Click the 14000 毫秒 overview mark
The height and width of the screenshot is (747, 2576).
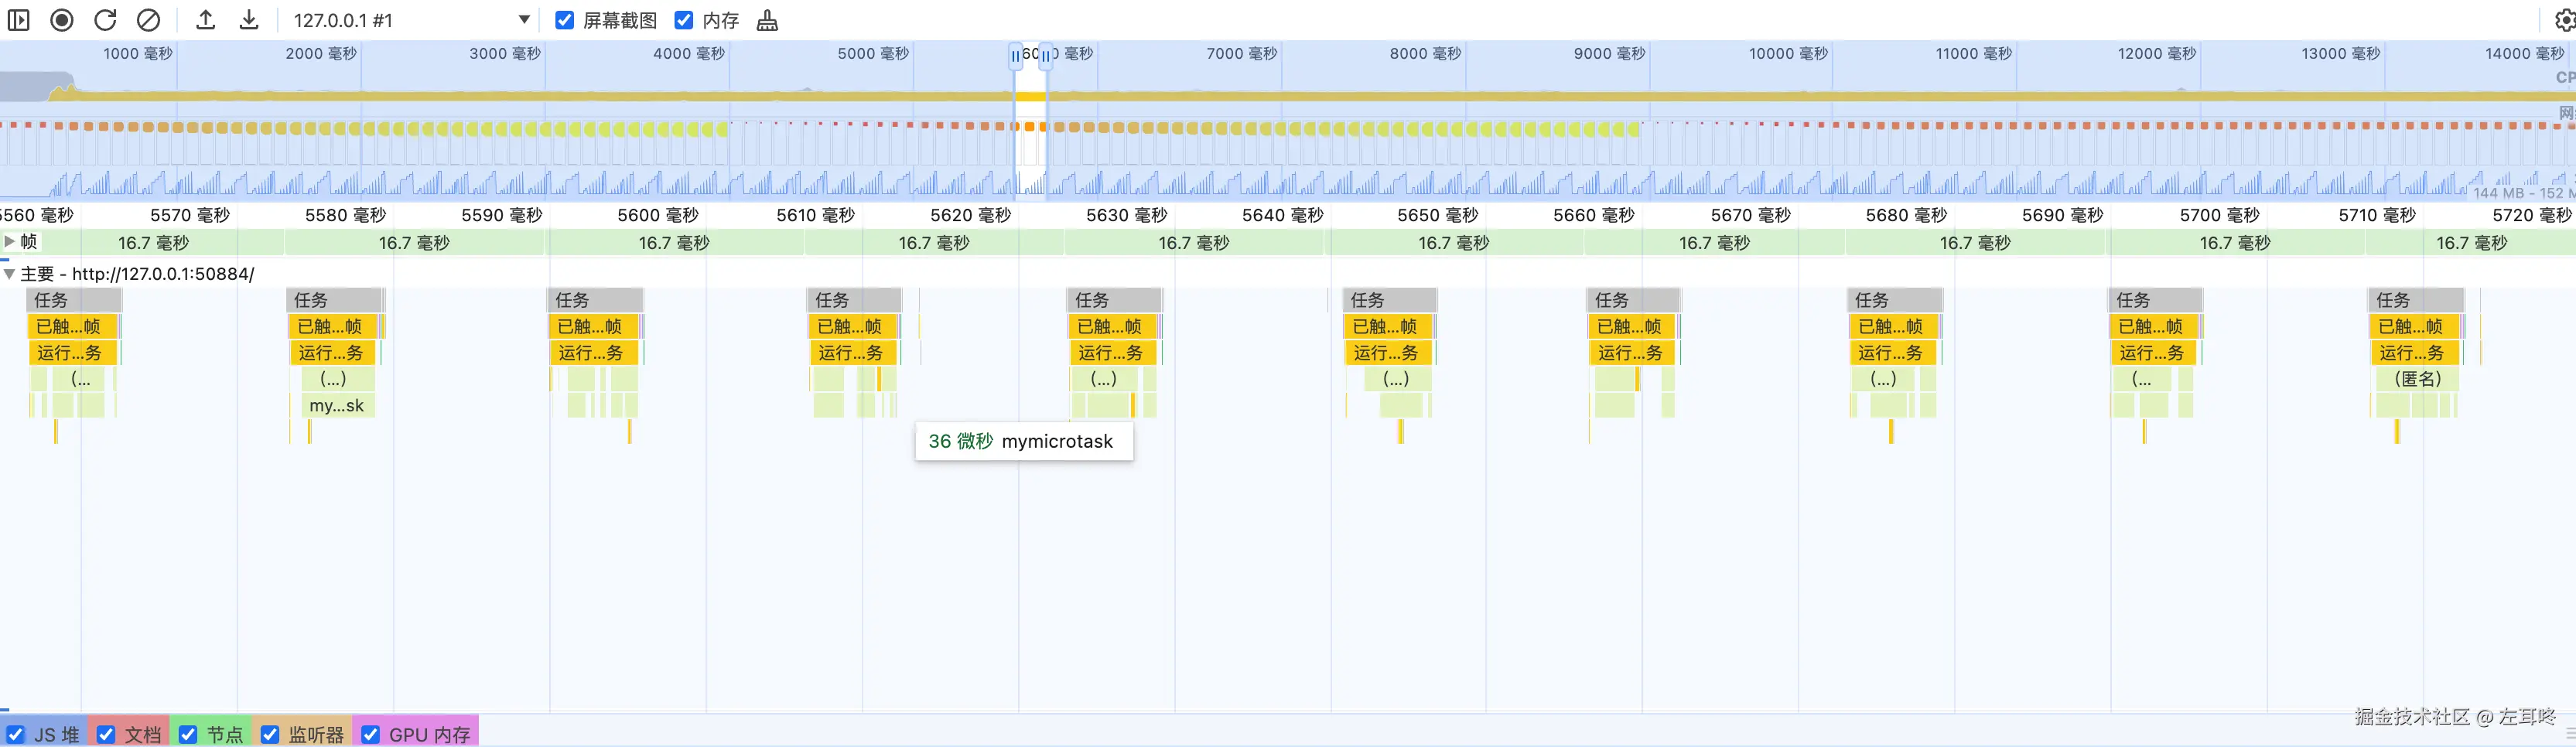click(x=2525, y=54)
